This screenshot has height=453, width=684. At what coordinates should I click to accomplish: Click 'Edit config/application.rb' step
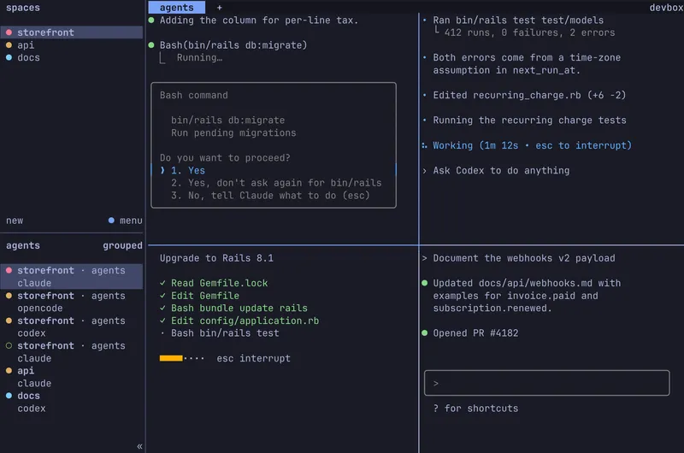point(245,321)
